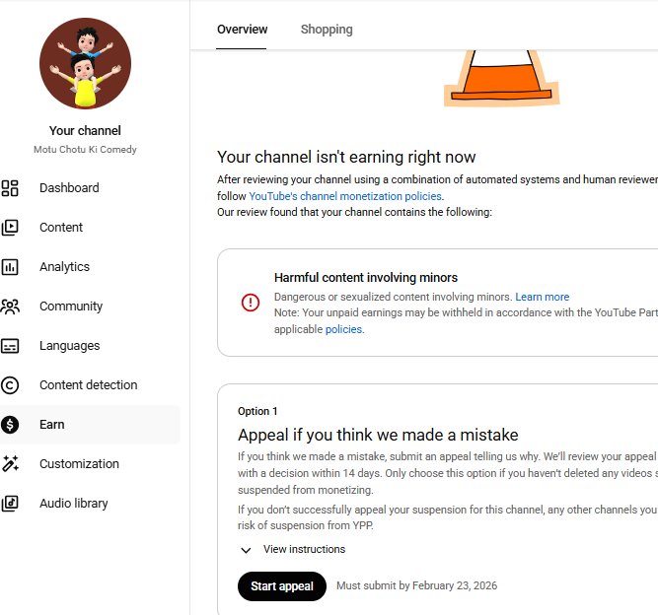This screenshot has height=615, width=658.
Task: Click 'Harmful content involving minors' title
Action: 366,278
